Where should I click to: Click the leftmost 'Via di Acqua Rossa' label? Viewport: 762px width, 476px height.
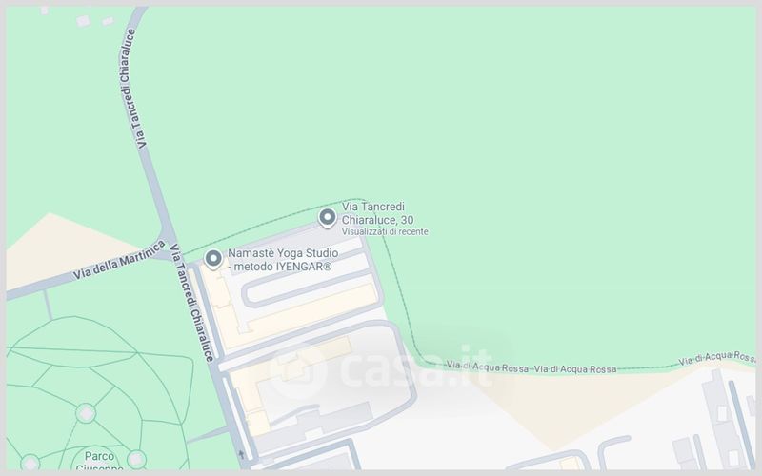point(488,367)
